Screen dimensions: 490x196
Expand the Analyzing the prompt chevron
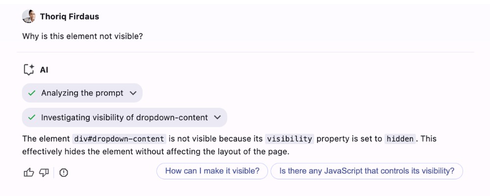click(x=133, y=93)
